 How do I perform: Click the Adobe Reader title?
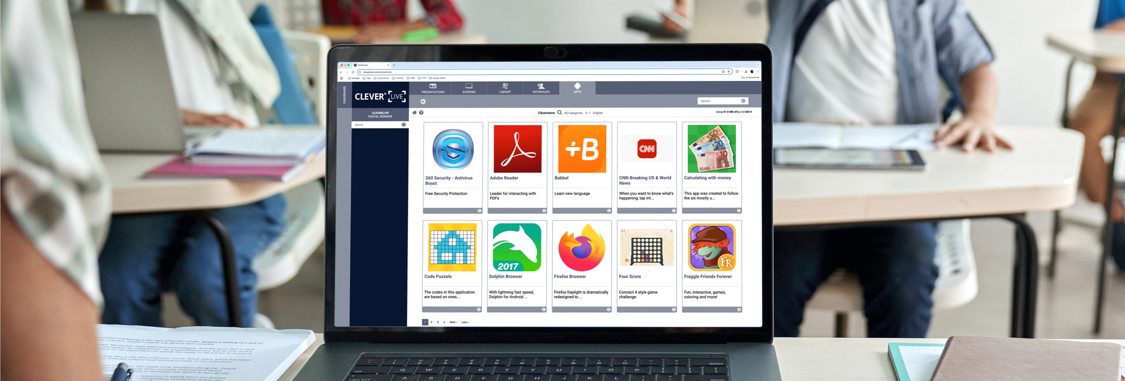[x=504, y=178]
